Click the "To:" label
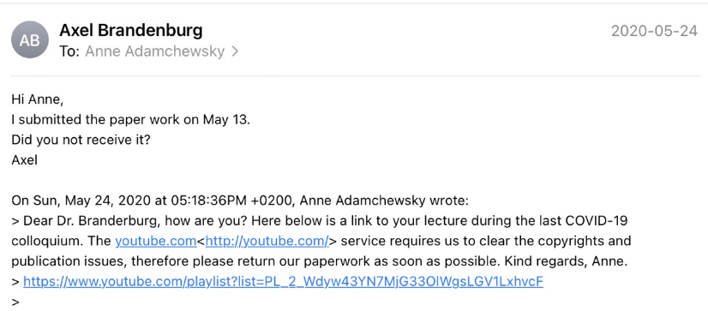This screenshot has height=311, width=708. click(x=69, y=51)
